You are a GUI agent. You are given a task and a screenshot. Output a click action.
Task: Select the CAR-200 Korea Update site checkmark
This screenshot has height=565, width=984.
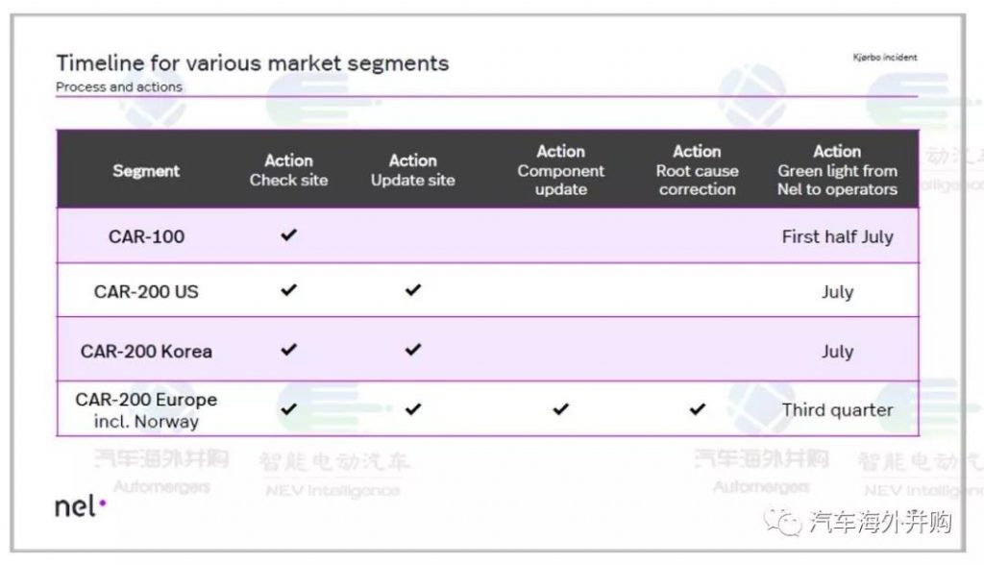pyautogui.click(x=413, y=350)
